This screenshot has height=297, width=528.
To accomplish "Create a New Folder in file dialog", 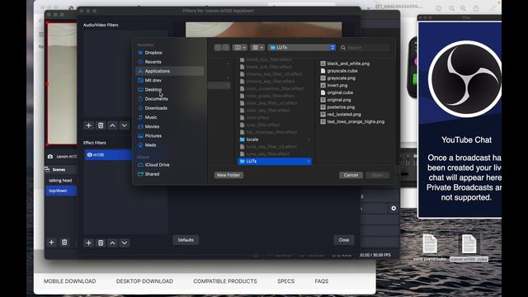I will pyautogui.click(x=229, y=175).
